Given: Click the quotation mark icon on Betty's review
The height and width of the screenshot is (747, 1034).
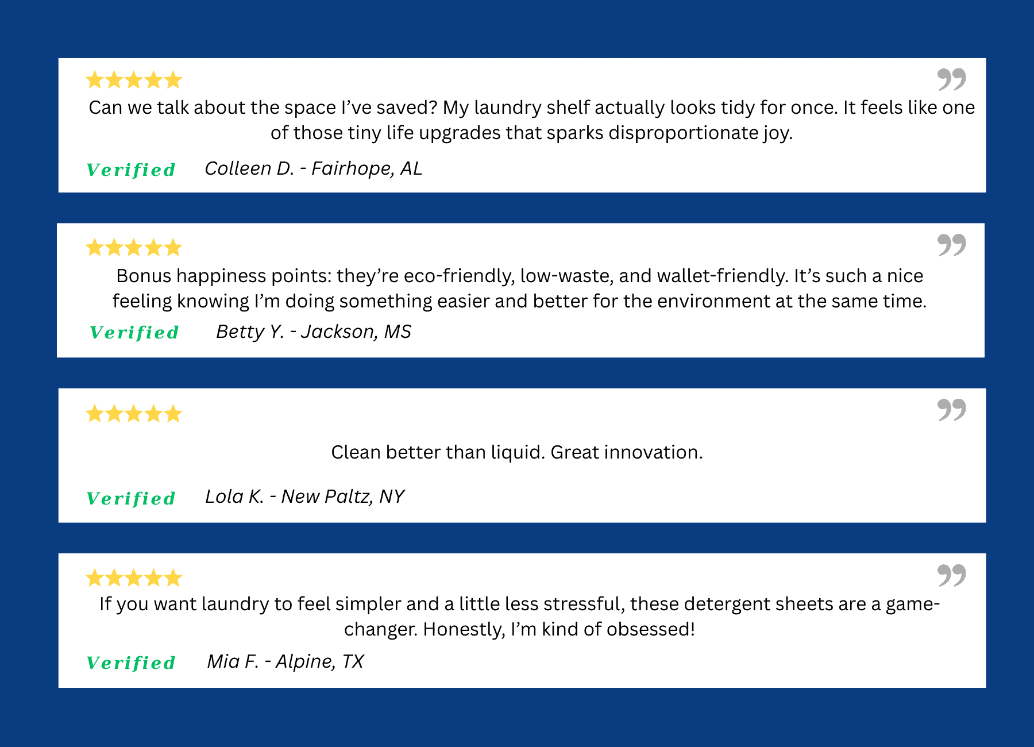Looking at the screenshot, I should click(x=951, y=245).
